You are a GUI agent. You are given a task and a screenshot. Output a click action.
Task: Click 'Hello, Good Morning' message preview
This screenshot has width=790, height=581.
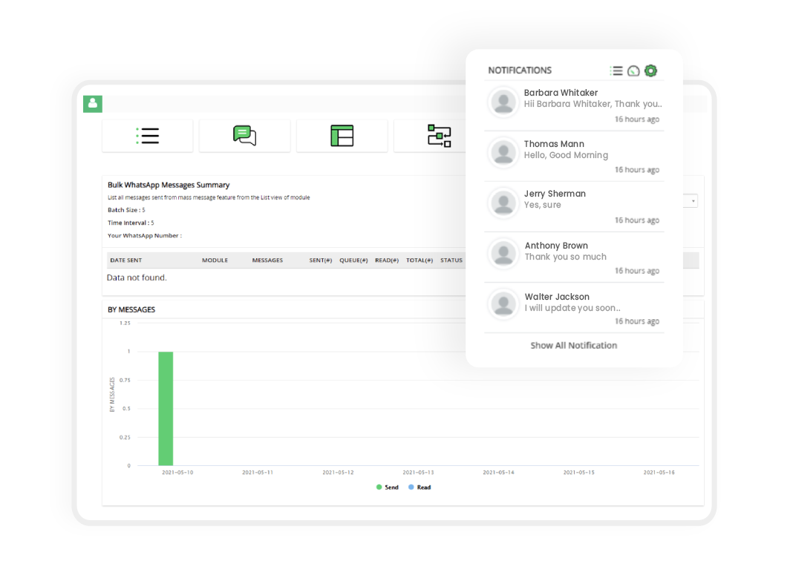[x=566, y=155]
